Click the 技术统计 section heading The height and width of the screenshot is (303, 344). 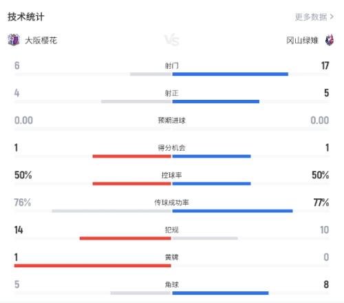click(26, 17)
